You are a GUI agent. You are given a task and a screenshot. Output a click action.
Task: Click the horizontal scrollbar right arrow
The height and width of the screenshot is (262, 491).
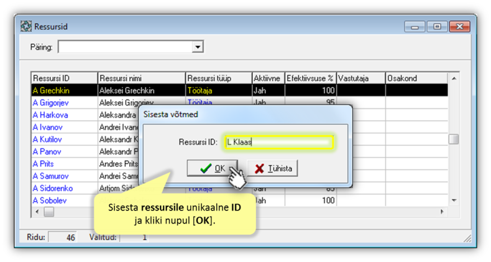coord(443,212)
